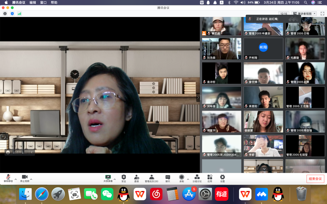Screen dimensions: 327x204
Task: Open the 帮助 menu in menu bar
Action: coord(54,3)
